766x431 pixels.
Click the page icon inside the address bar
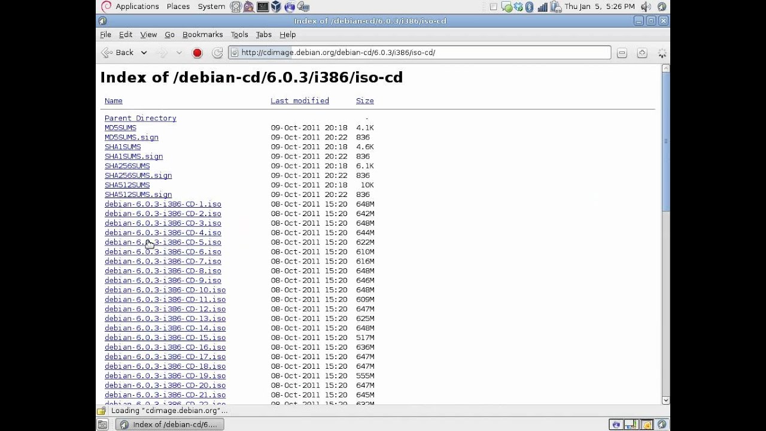pyautogui.click(x=235, y=53)
